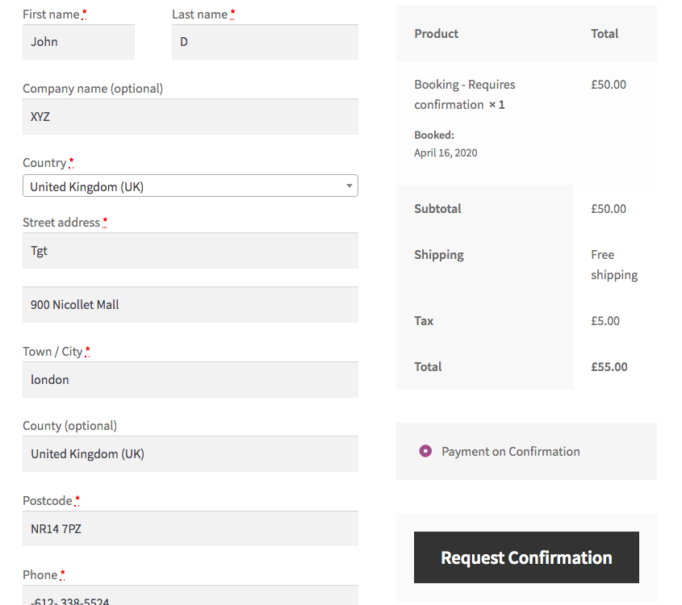The image size is (682, 605).
Task: Click the Total amount £55.00
Action: coord(609,367)
